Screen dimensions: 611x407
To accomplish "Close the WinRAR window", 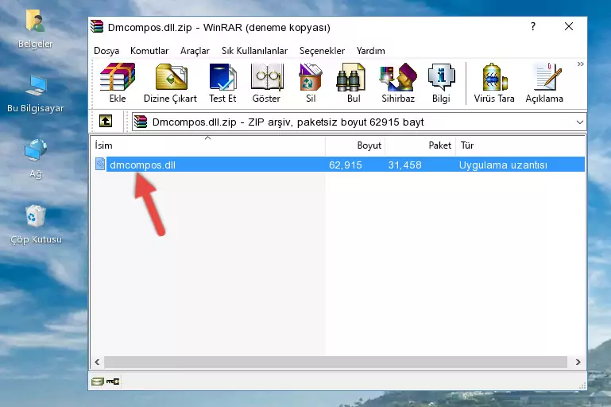I will click(569, 26).
